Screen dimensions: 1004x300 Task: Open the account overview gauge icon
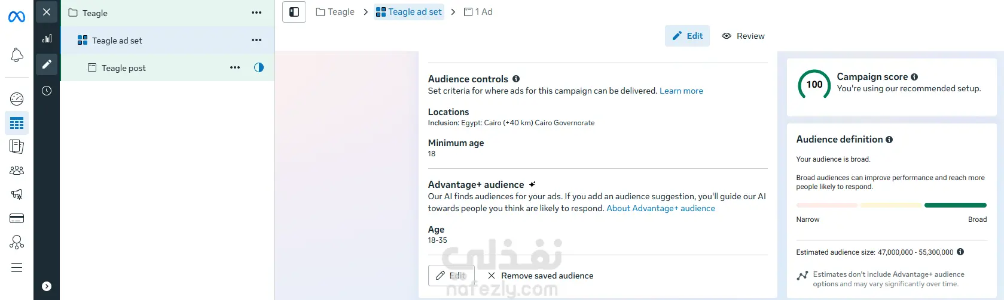click(x=17, y=99)
